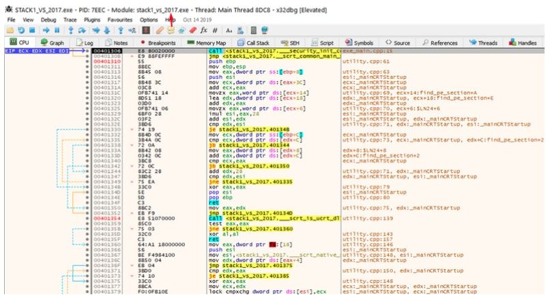Switch to the Threads tab
This screenshot has width=550, height=297.
(x=483, y=43)
